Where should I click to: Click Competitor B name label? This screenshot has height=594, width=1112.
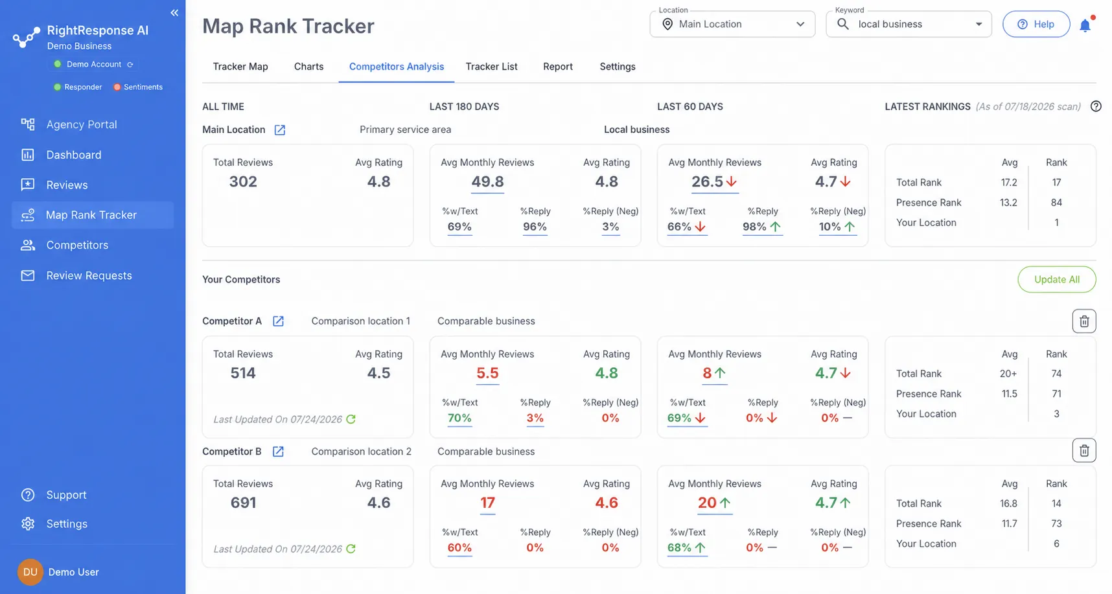(232, 451)
